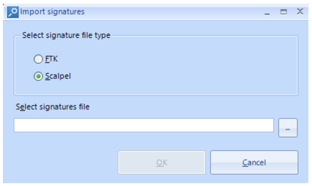Click the "Select signatures file" label
312x186 pixels.
pyautogui.click(x=53, y=107)
